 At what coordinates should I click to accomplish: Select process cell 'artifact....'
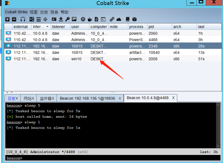tap(137, 53)
